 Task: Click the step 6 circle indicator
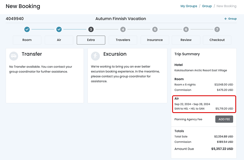tap(186, 29)
